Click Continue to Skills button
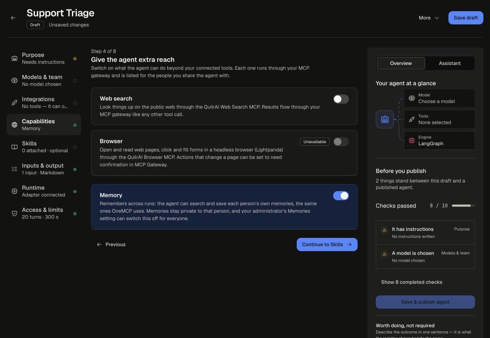Screen dimensions: 490x338 (327, 245)
